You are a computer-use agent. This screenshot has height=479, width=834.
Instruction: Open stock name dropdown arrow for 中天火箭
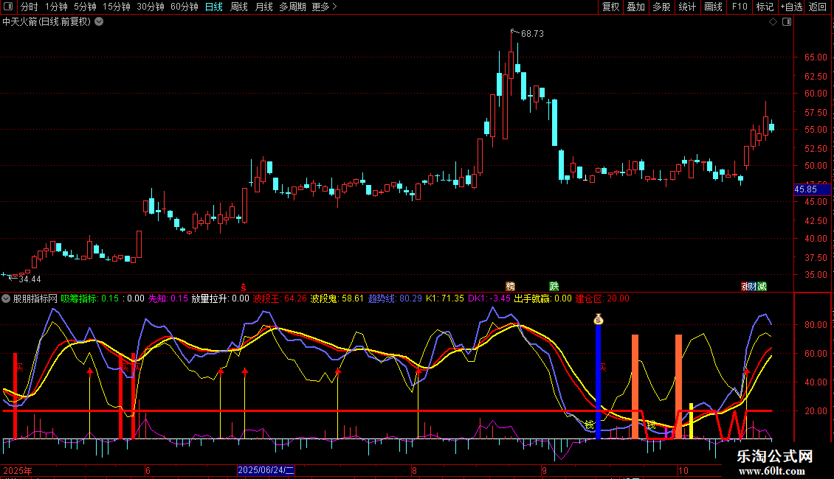pyautogui.click(x=99, y=22)
